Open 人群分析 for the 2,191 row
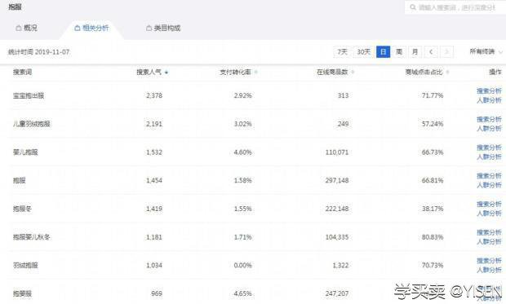 pos(489,129)
